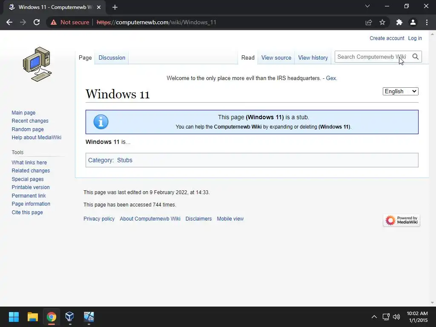
Task: Go back with the browser back arrow
Action: 9,22
